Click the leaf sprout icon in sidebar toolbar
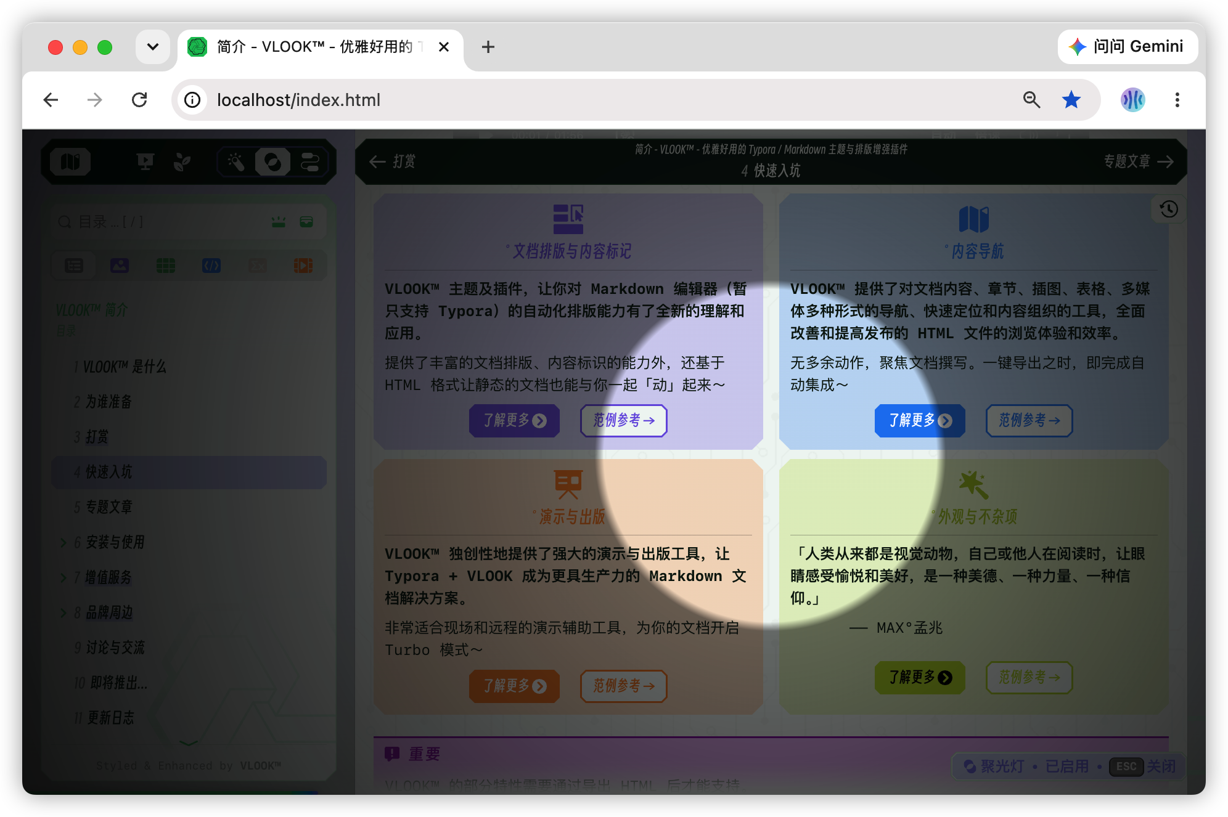Image resolution: width=1228 pixels, height=817 pixels. 182,162
